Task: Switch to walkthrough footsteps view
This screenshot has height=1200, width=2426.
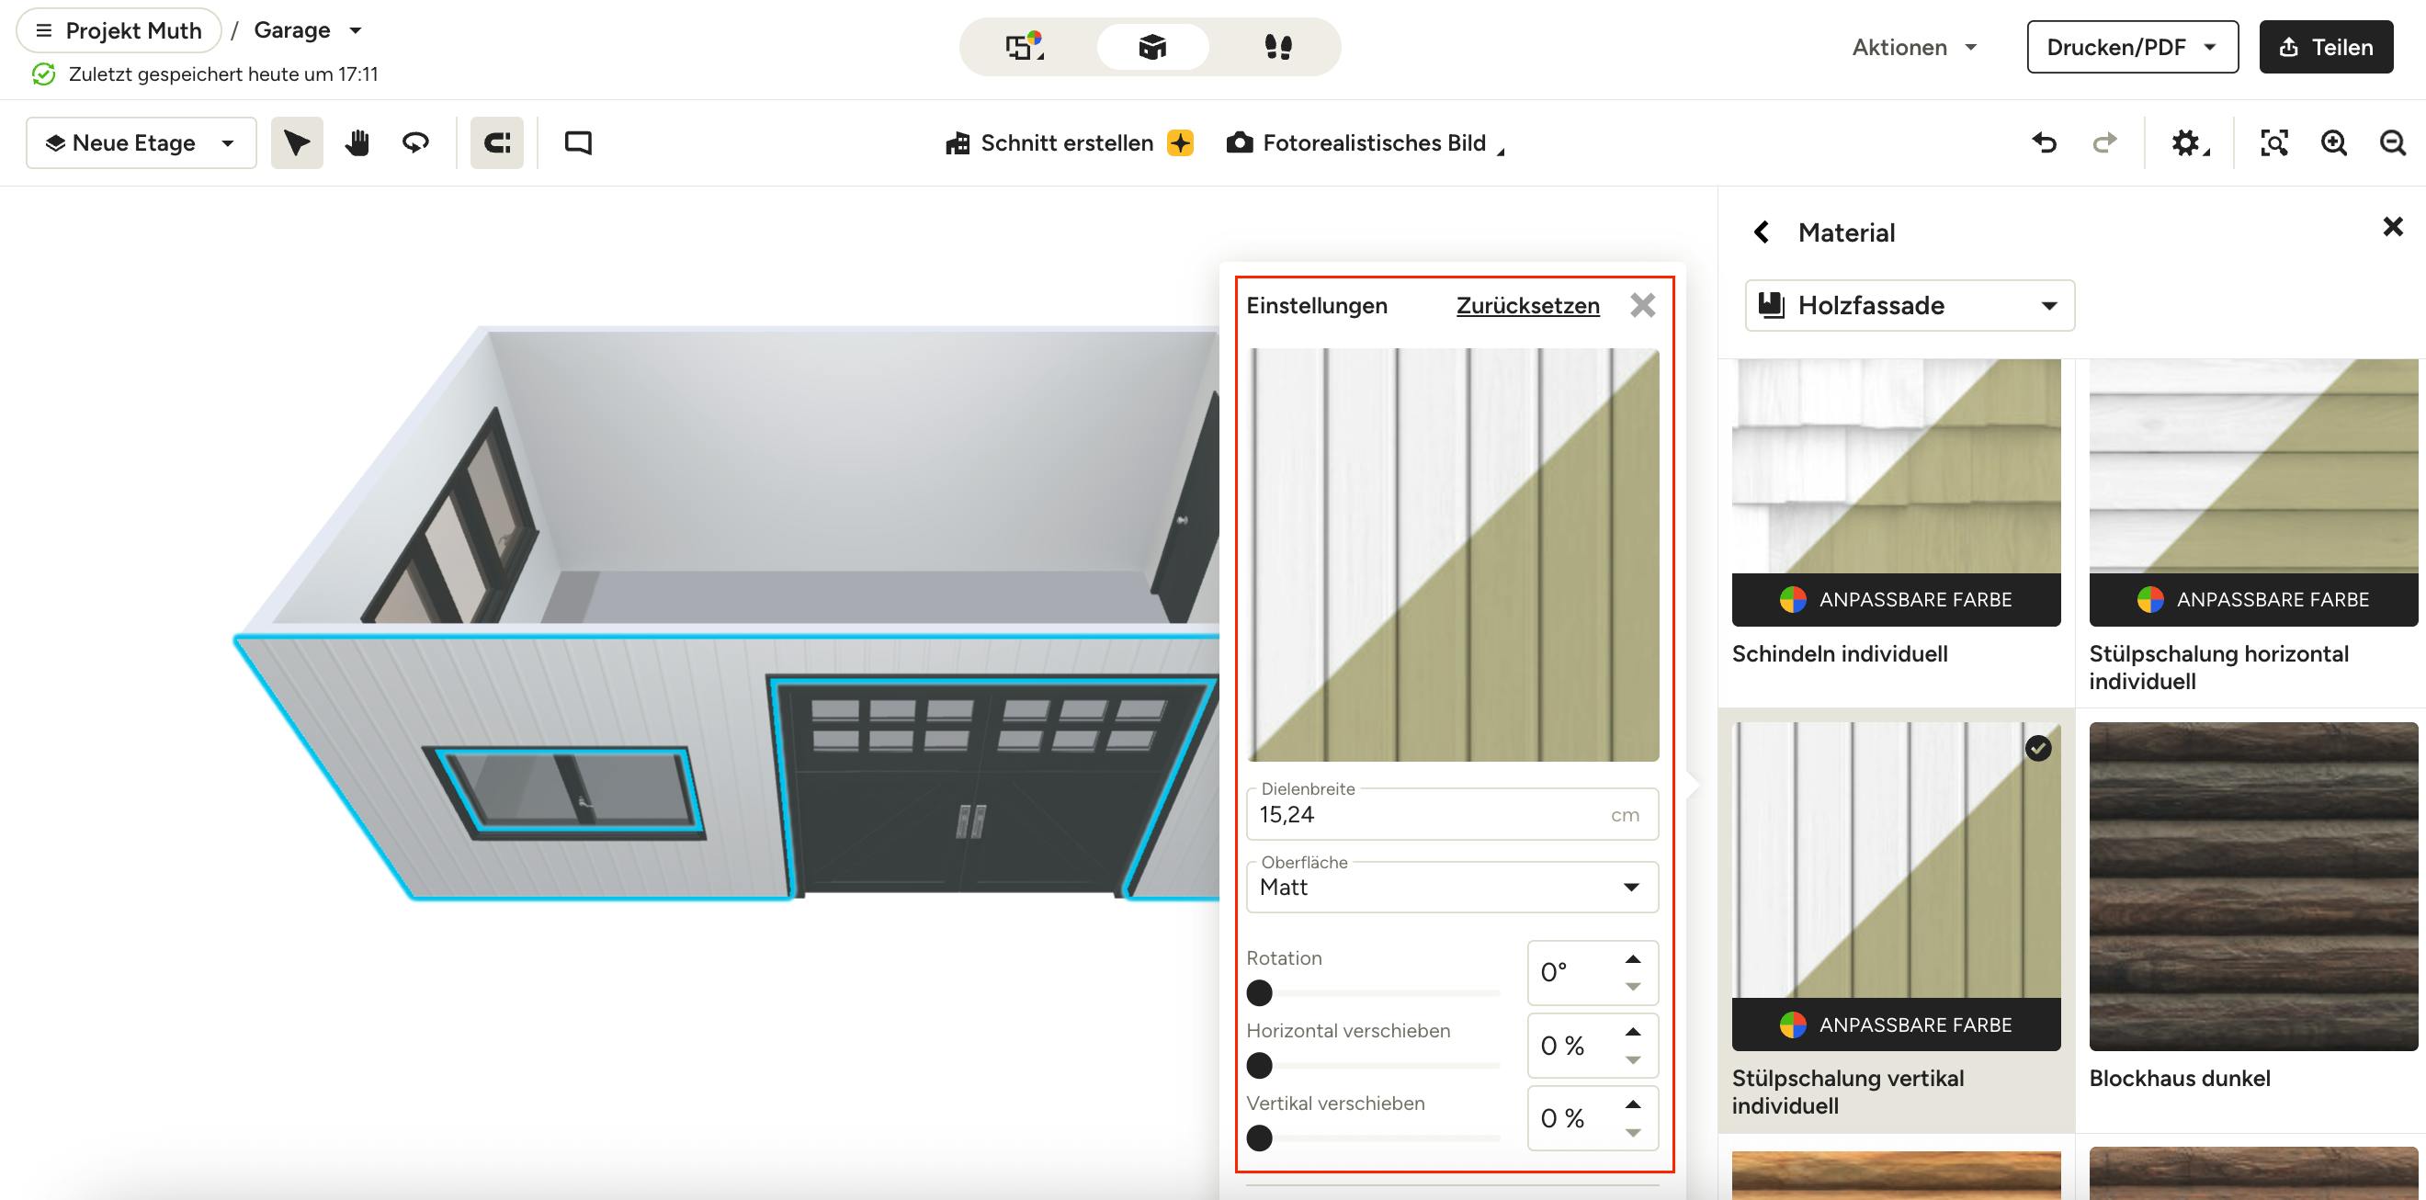Action: pos(1278,46)
